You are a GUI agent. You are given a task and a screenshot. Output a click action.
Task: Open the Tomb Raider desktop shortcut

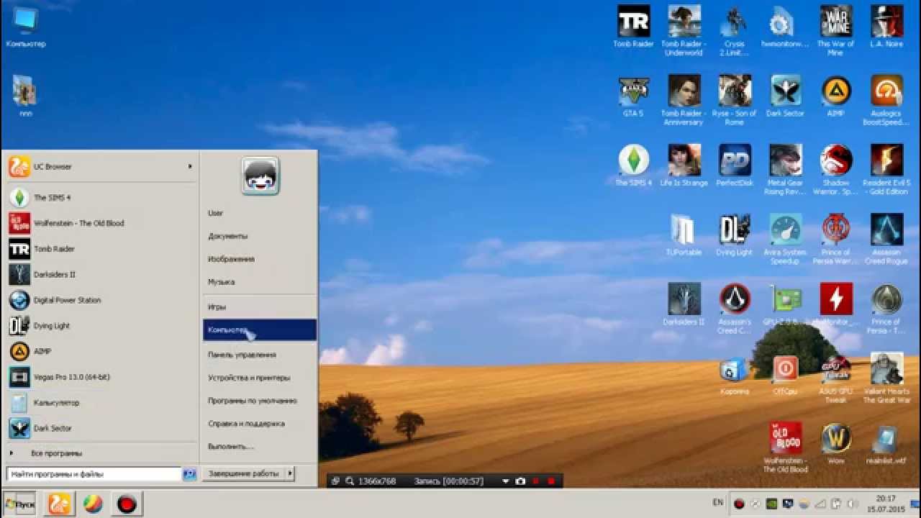634,27
